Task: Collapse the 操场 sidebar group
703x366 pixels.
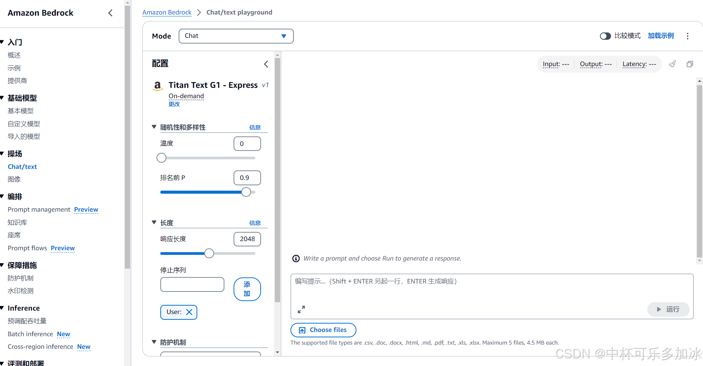Action: point(2,154)
